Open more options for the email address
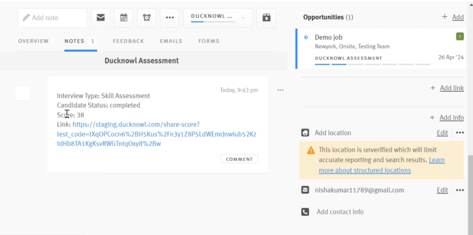 (x=460, y=190)
